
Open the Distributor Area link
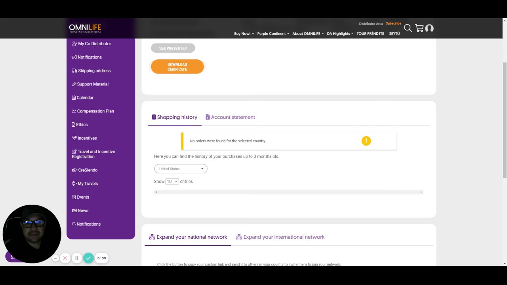coord(371,24)
